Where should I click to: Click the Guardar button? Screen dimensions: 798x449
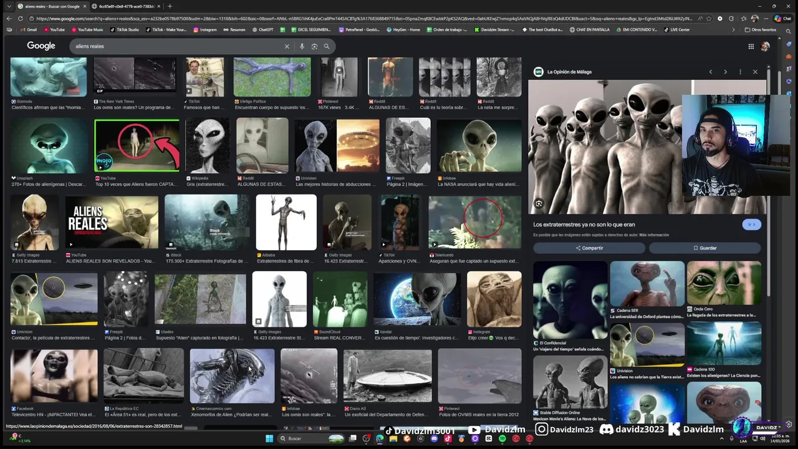point(705,248)
